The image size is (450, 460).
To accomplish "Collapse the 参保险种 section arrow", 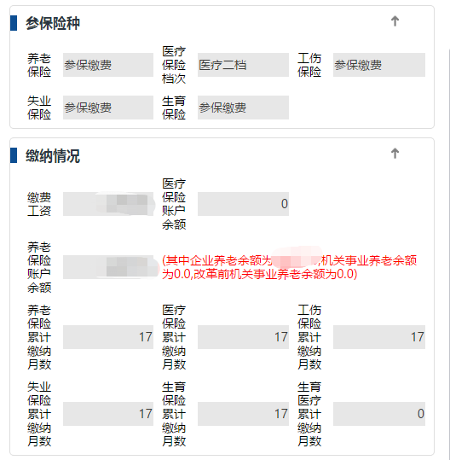I will tap(395, 21).
